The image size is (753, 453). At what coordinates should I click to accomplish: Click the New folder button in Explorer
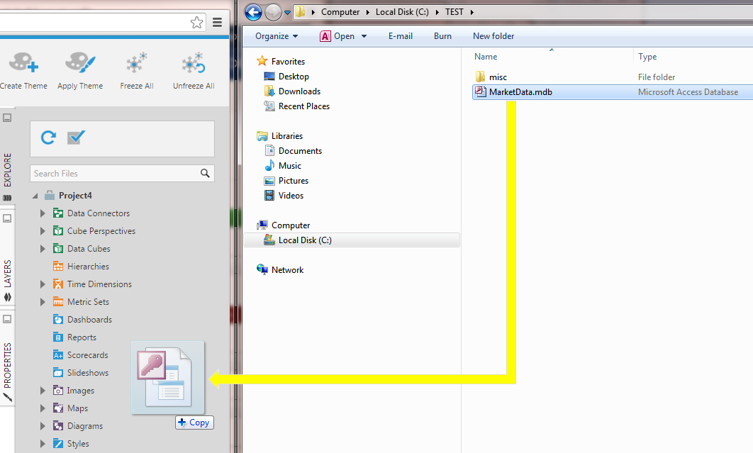[493, 35]
